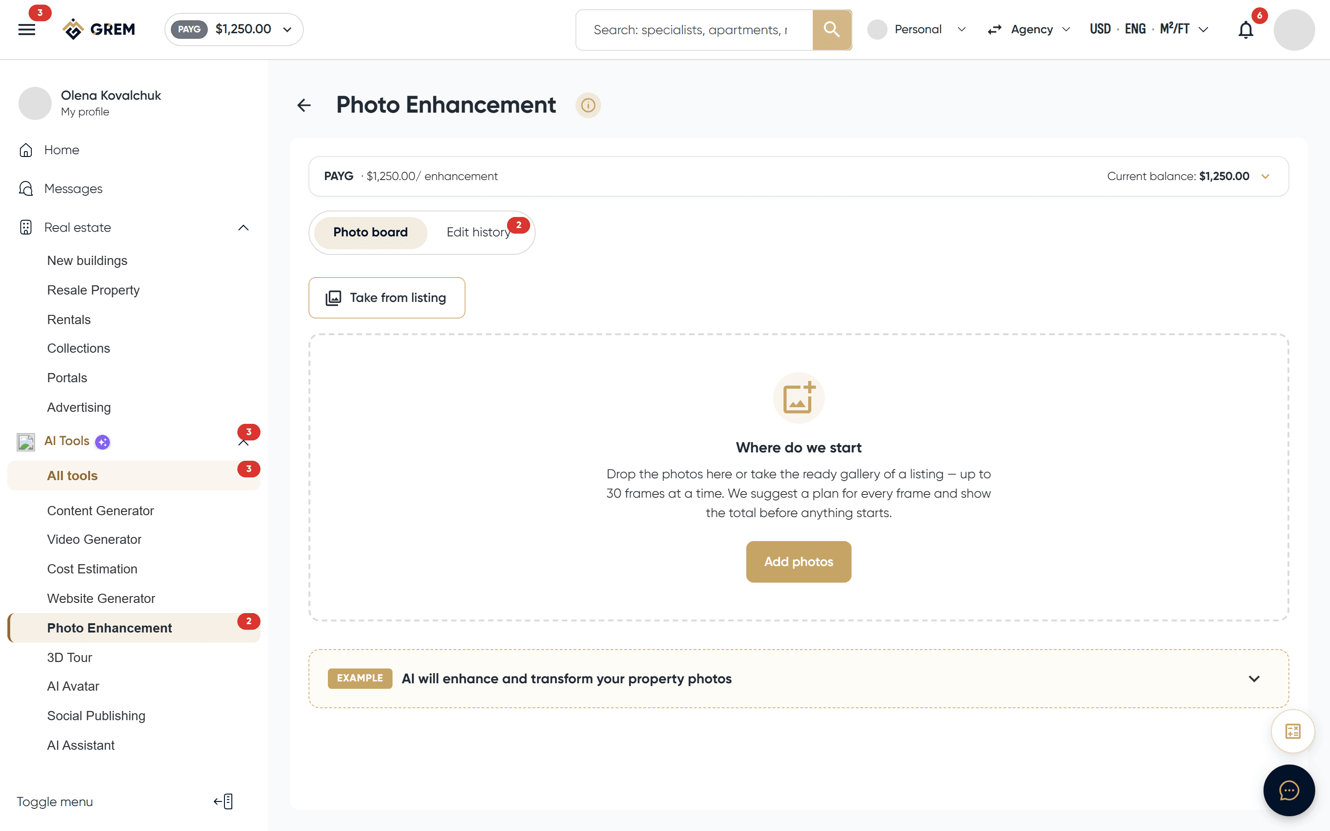This screenshot has height=831, width=1330.
Task: Click the Home house icon
Action: tap(26, 150)
